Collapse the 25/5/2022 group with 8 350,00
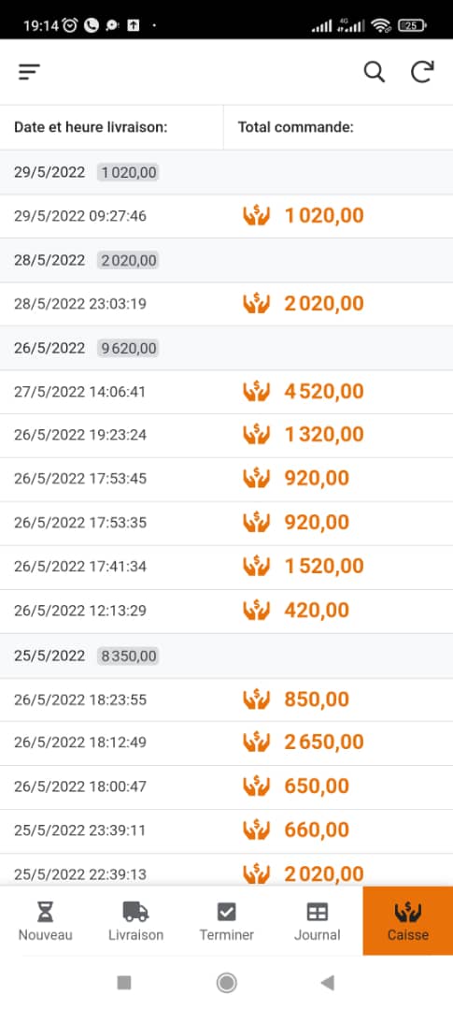The height and width of the screenshot is (1010, 453). point(226,656)
